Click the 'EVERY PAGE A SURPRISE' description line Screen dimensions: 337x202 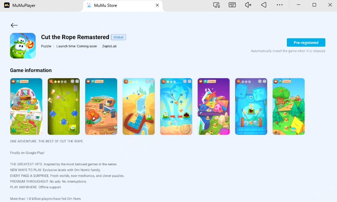point(67,176)
